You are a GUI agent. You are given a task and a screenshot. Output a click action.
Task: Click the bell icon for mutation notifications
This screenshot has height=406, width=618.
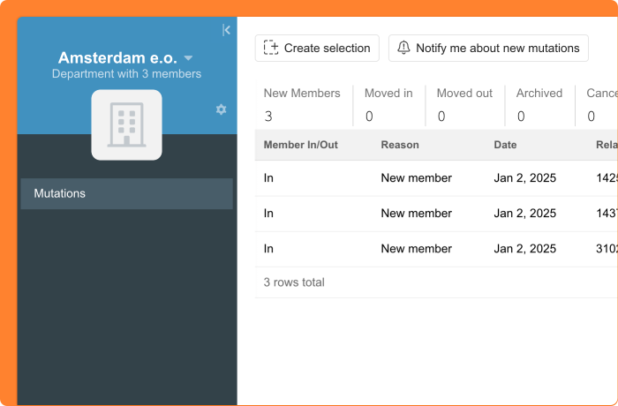coord(403,49)
